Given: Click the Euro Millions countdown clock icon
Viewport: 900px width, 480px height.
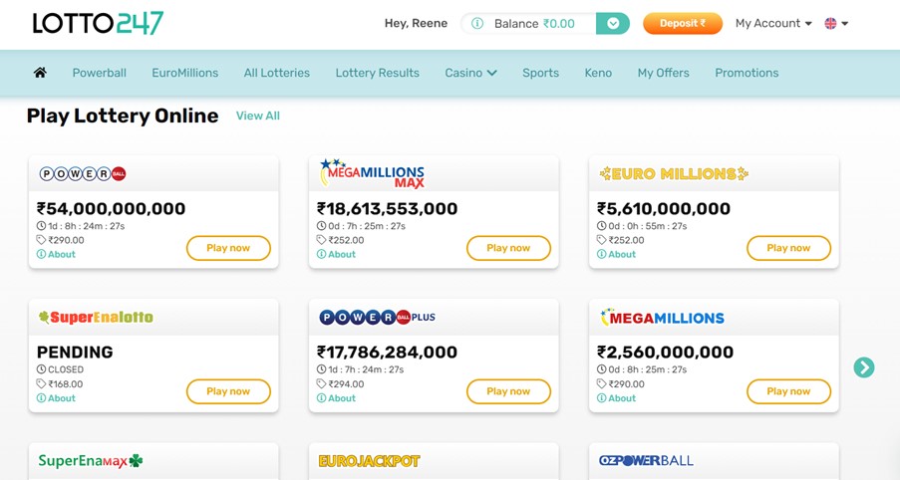Looking at the screenshot, I should (x=602, y=226).
